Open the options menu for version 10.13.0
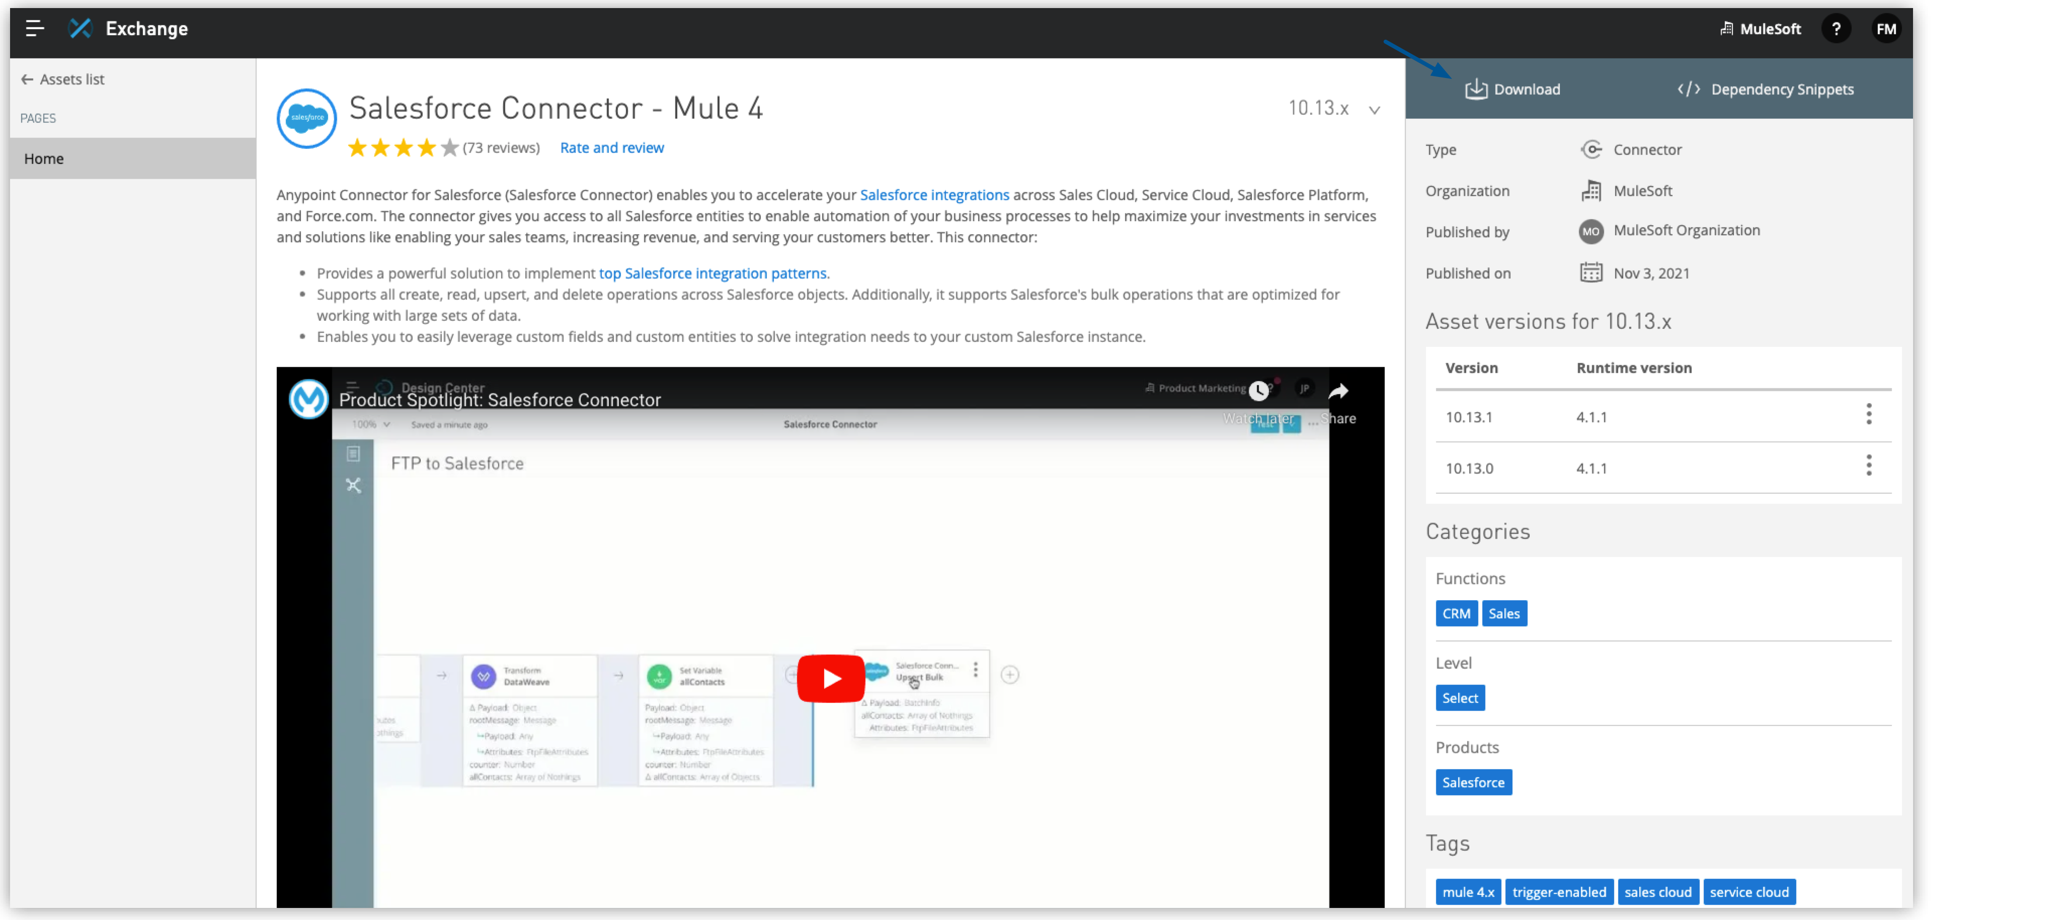The image size is (2067, 920). tap(1870, 465)
